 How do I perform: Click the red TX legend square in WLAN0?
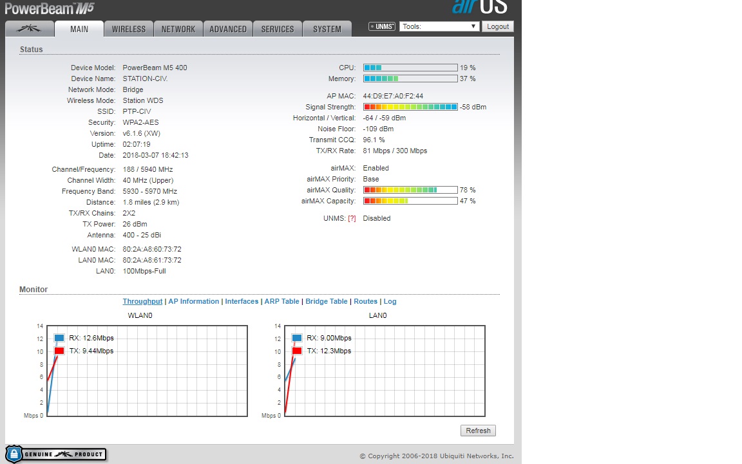pyautogui.click(x=59, y=351)
